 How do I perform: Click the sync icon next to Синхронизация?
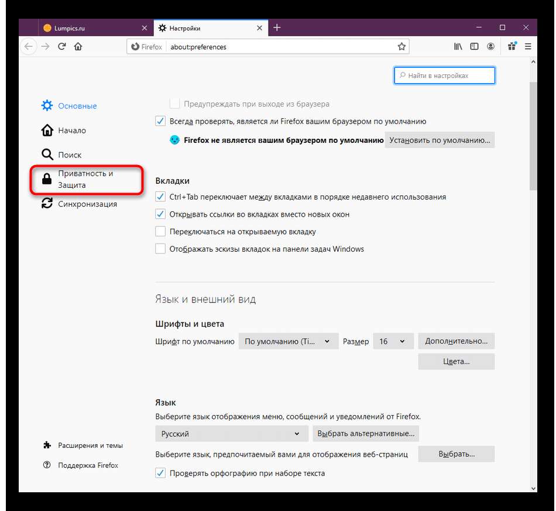[47, 204]
